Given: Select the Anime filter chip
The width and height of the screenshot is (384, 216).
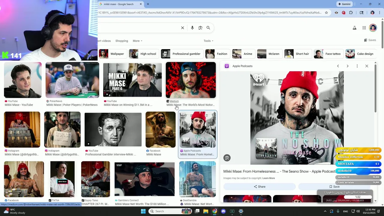Looking at the screenshot, I should click(244, 54).
